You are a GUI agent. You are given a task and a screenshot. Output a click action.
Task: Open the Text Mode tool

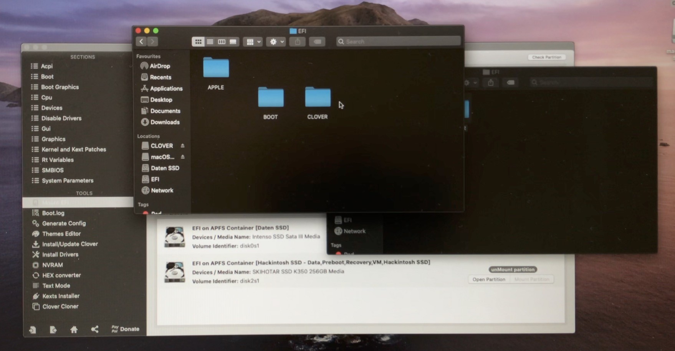[51, 285]
